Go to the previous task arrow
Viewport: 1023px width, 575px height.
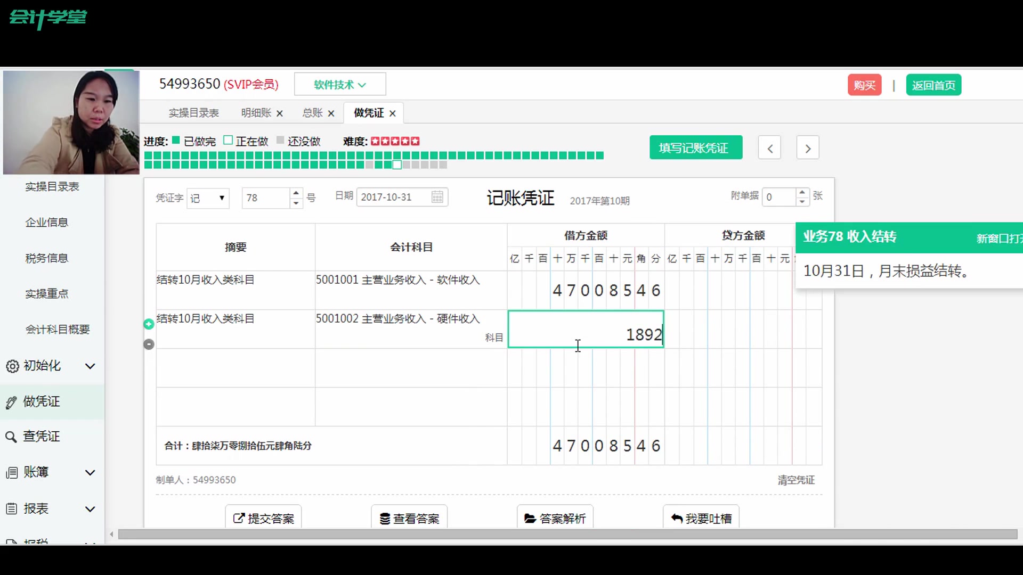tap(769, 149)
